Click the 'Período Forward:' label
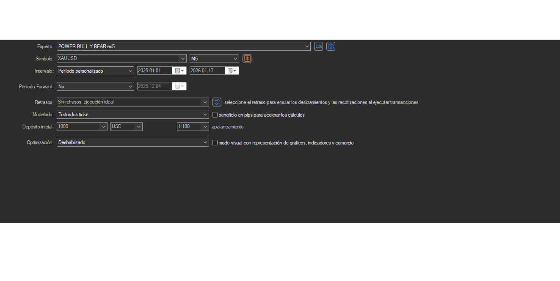560x281 pixels. (x=36, y=87)
